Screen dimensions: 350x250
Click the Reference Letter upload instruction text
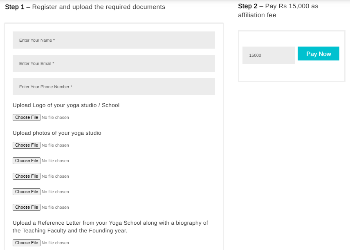tap(110, 227)
